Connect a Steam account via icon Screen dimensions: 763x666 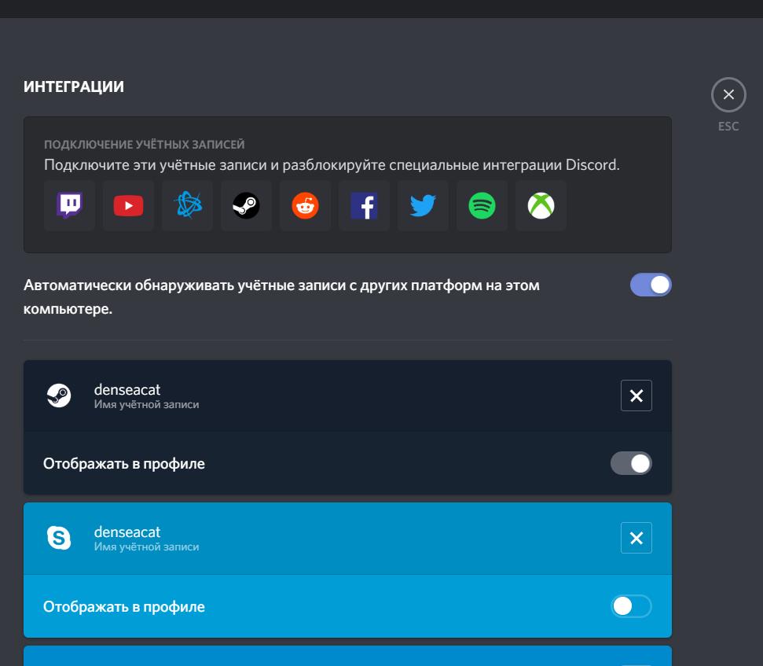click(246, 205)
